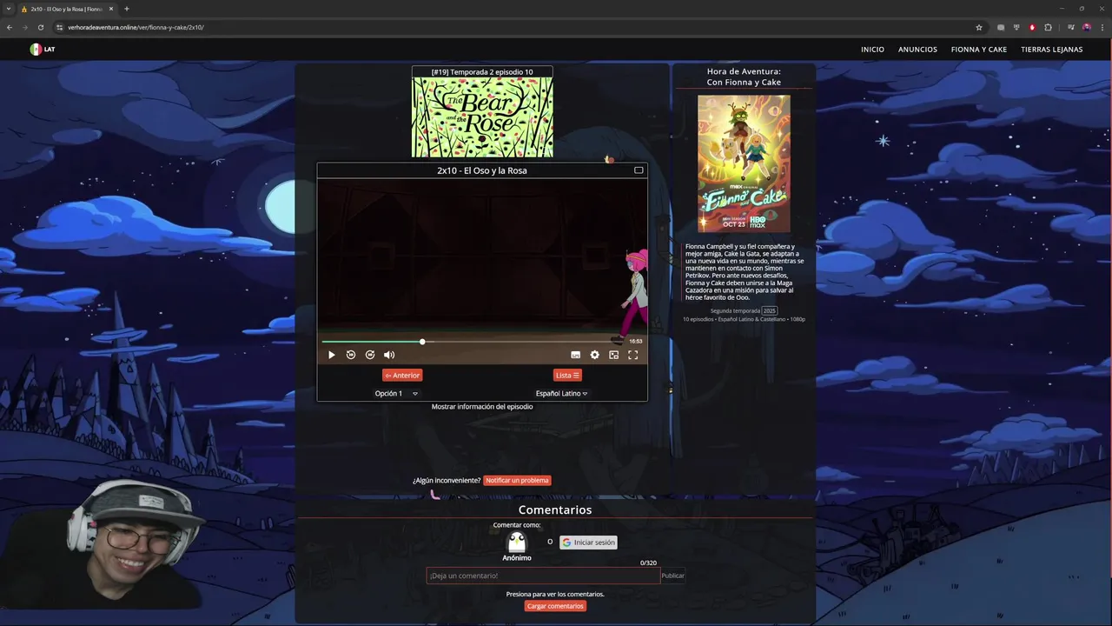
Task: Enter fullscreen video mode
Action: 632,355
